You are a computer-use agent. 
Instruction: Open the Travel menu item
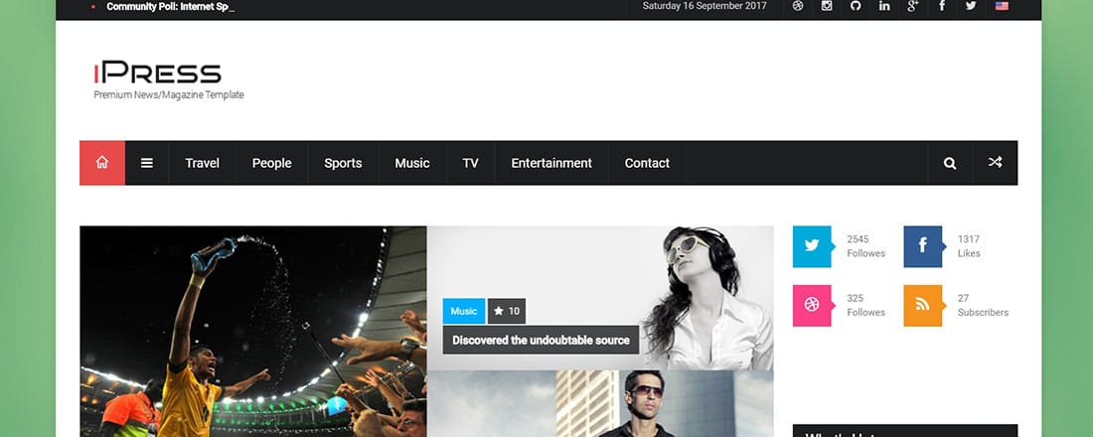click(202, 163)
